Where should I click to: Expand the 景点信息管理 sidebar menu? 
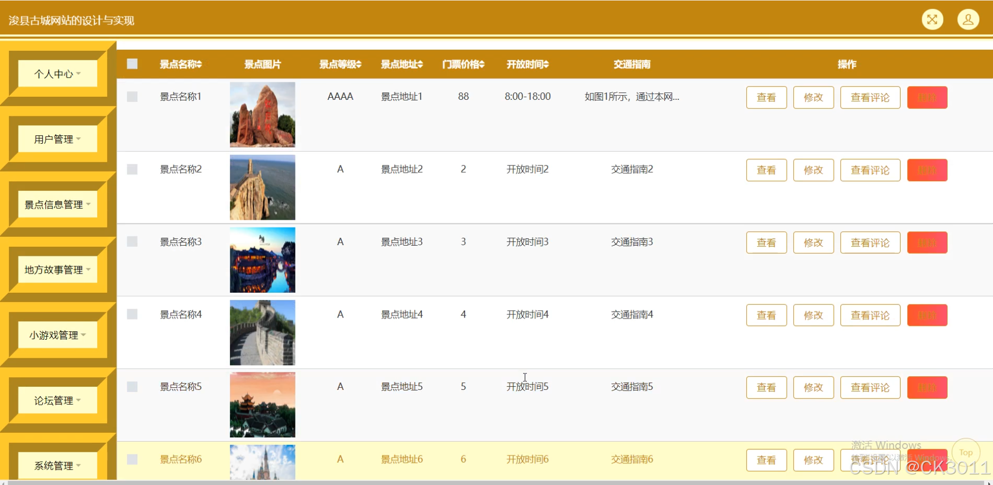tap(58, 204)
